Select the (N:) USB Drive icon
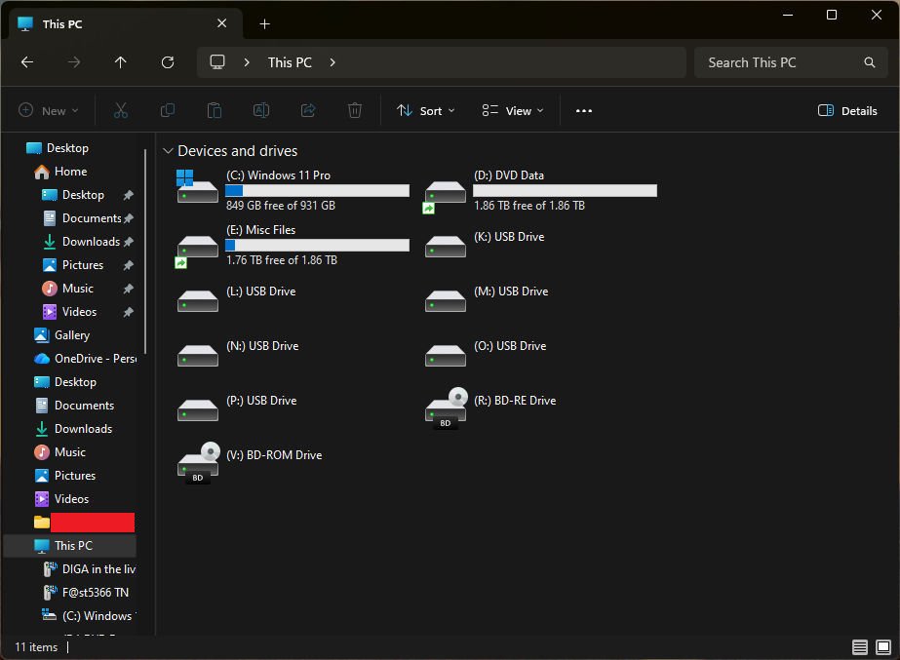This screenshot has height=660, width=900. (198, 356)
